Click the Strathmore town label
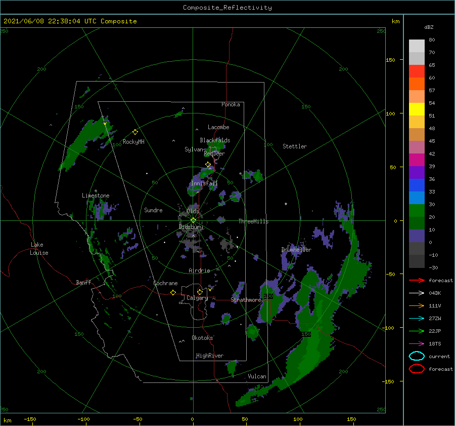 [246, 300]
